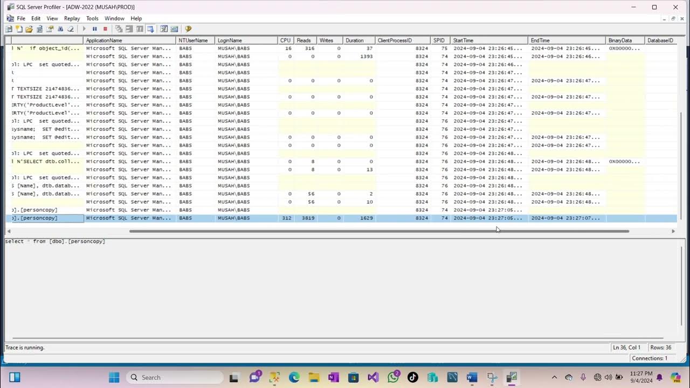
Task: Click the Help question mark icon
Action: tap(188, 29)
